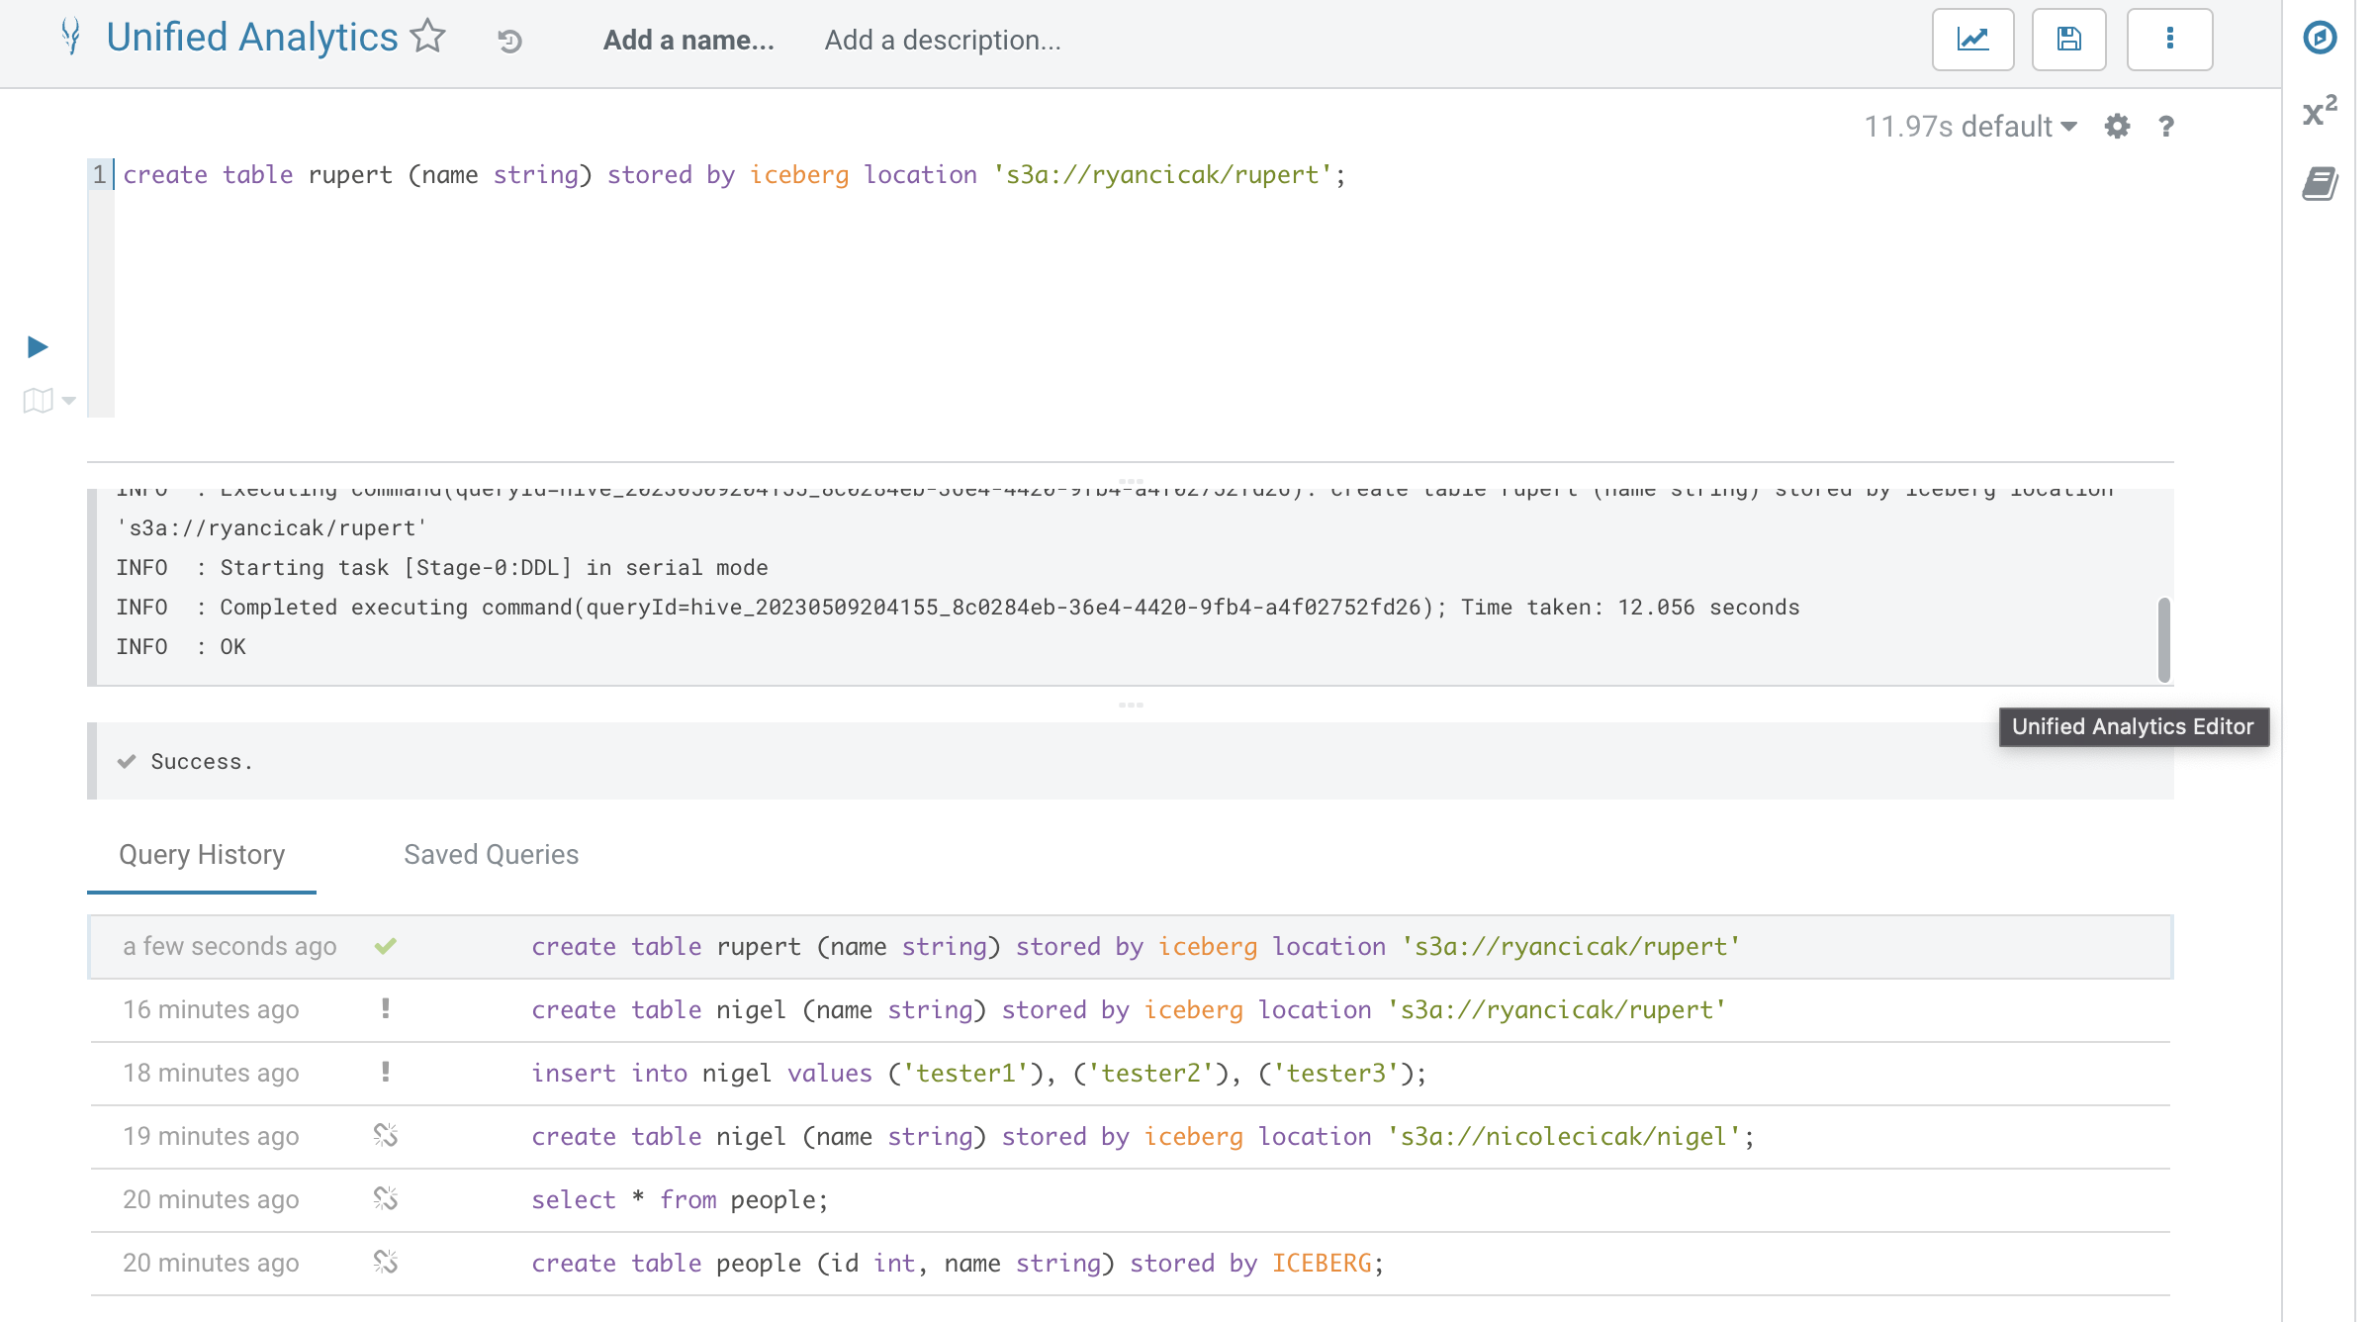The width and height of the screenshot is (2378, 1322).
Task: Expand the chevron beside the map icon
Action: (x=67, y=402)
